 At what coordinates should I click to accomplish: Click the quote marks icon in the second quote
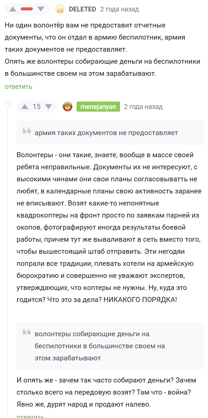[27, 332]
